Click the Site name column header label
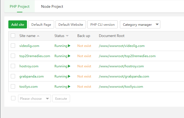Screen dimensions: 184x118 [27, 36]
